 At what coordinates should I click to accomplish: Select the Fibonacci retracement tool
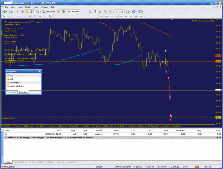tap(35, 16)
